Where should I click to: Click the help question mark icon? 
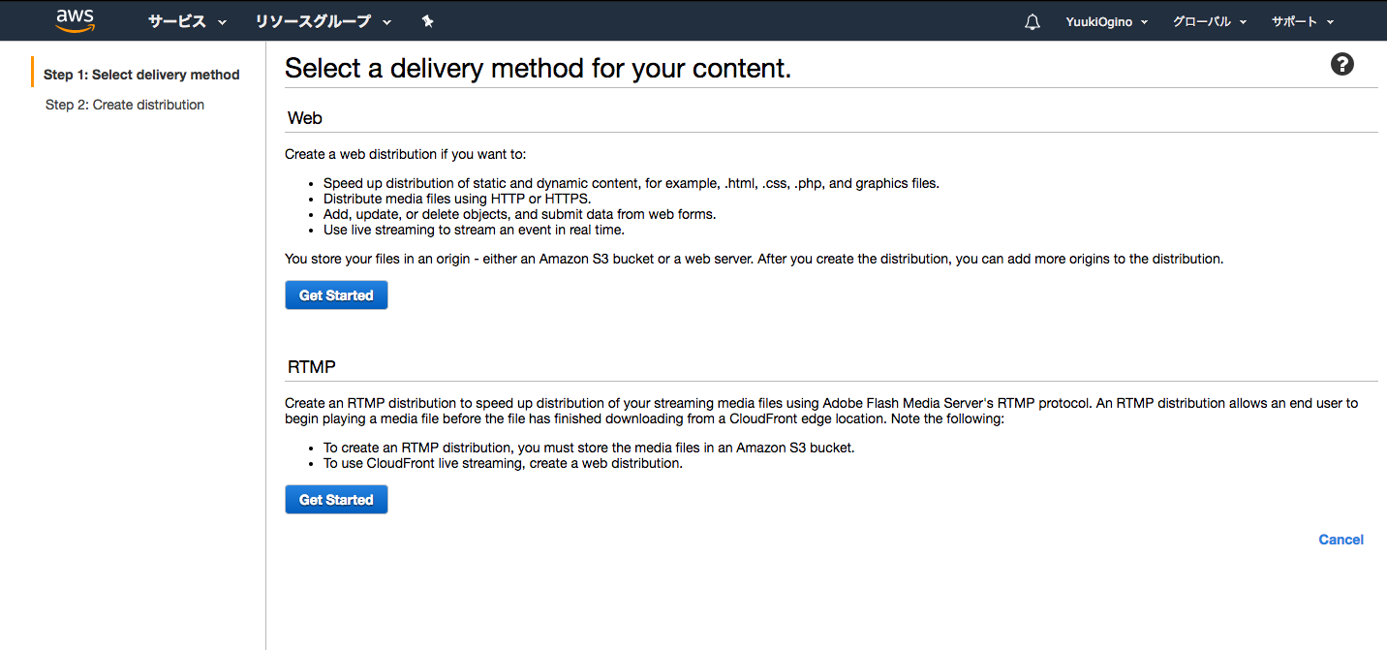[x=1341, y=65]
